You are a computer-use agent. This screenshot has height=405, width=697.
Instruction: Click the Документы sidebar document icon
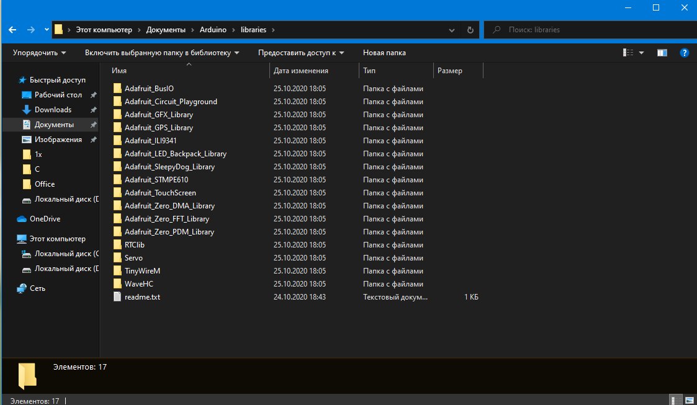(x=26, y=125)
